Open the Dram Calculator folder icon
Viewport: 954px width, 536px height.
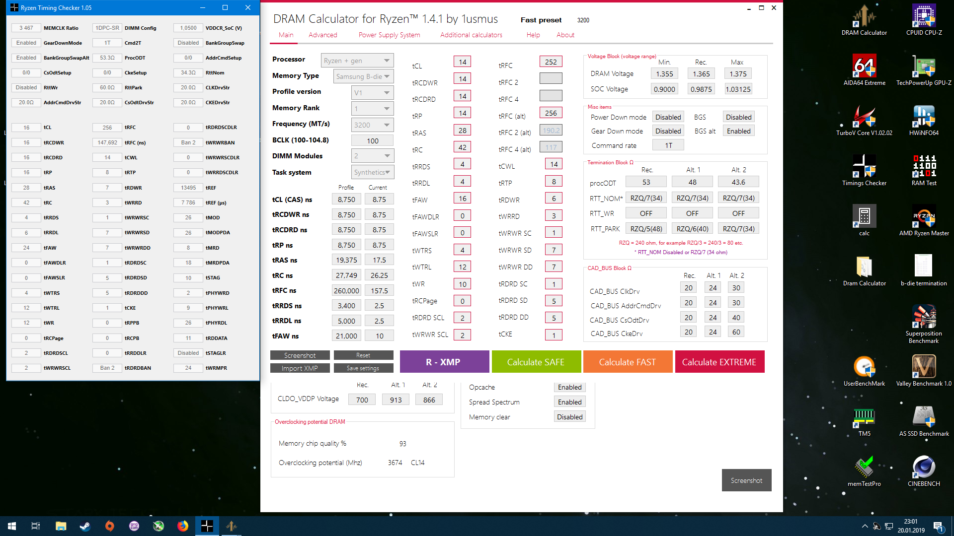(864, 270)
